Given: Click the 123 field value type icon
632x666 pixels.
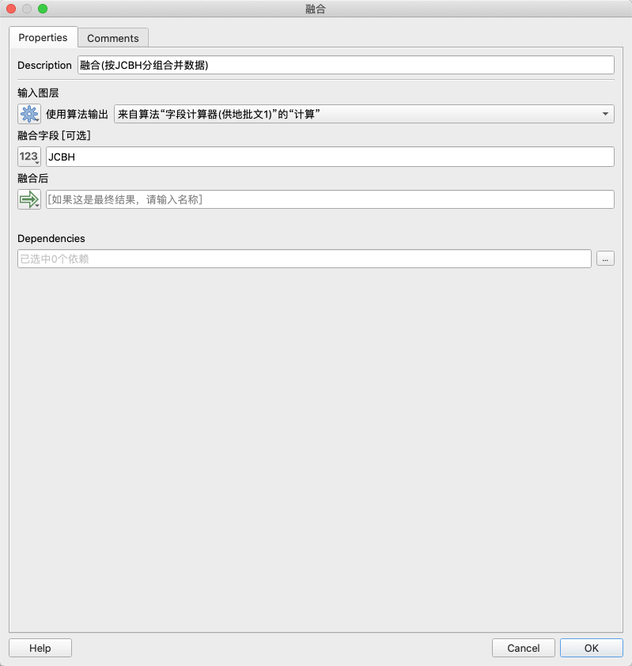Looking at the screenshot, I should tap(28, 157).
